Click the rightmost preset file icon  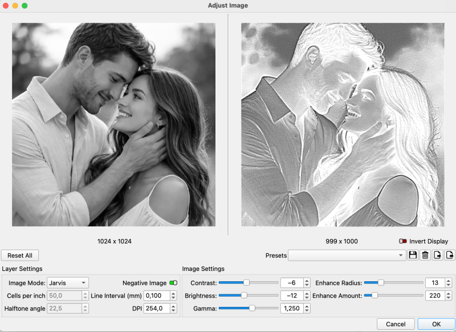(x=449, y=256)
